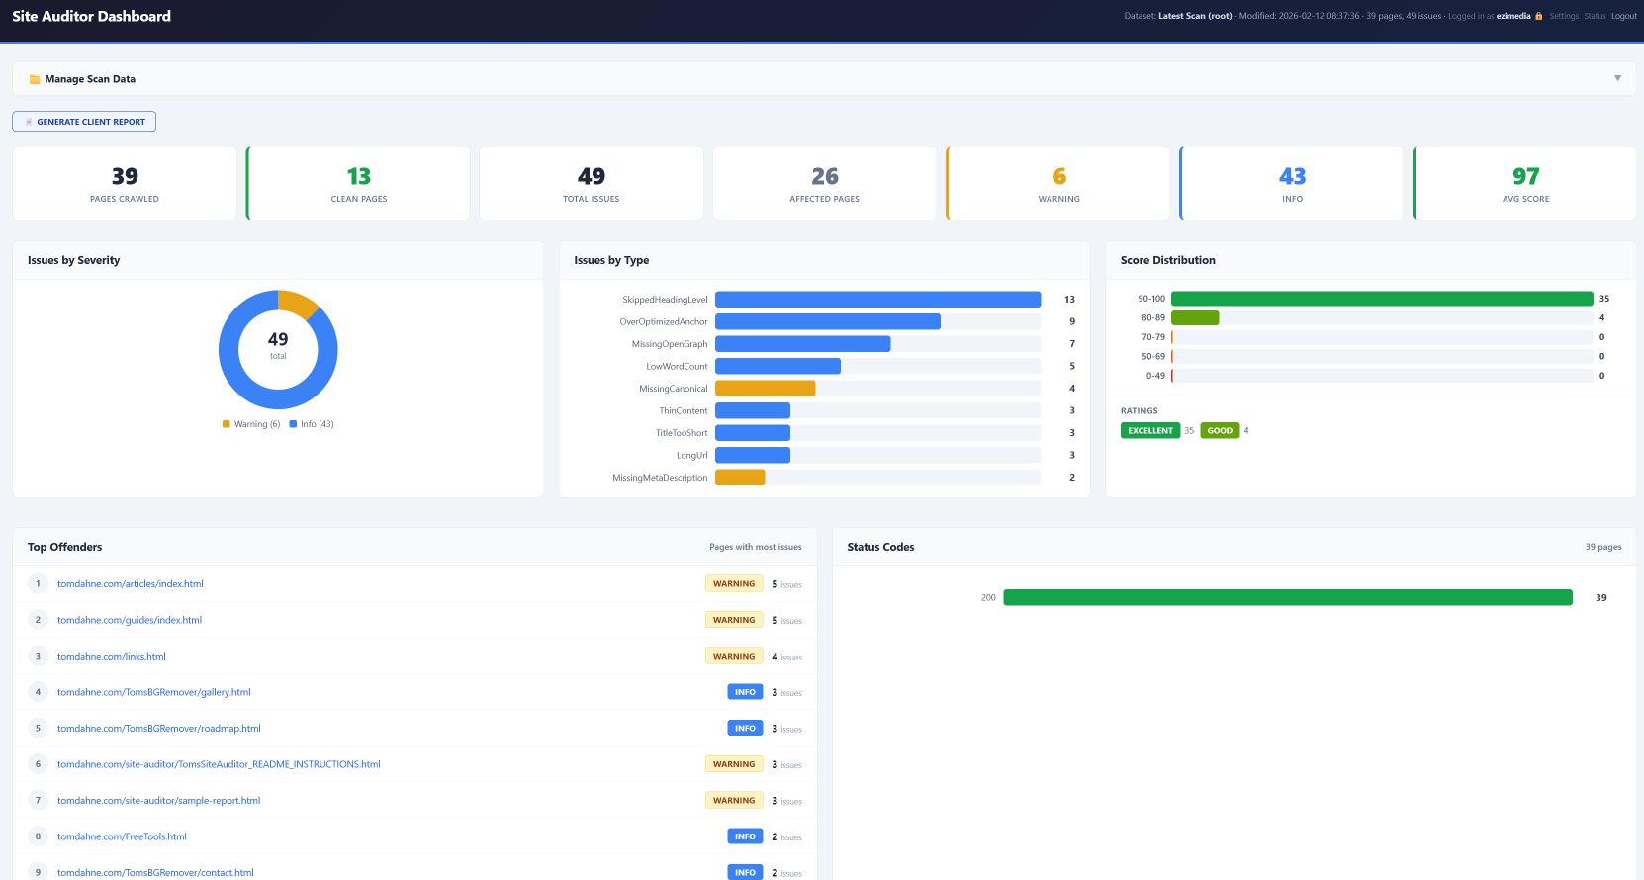Image resolution: width=1644 pixels, height=880 pixels.
Task: Log out using the Logout link
Action: click(x=1623, y=16)
